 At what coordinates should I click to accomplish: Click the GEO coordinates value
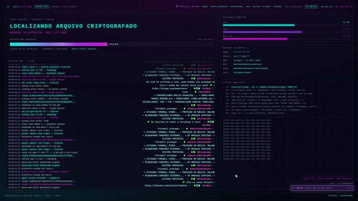247,60
